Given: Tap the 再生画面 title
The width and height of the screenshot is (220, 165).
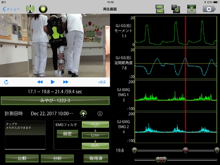Looking at the screenshot, I should 110,9.
